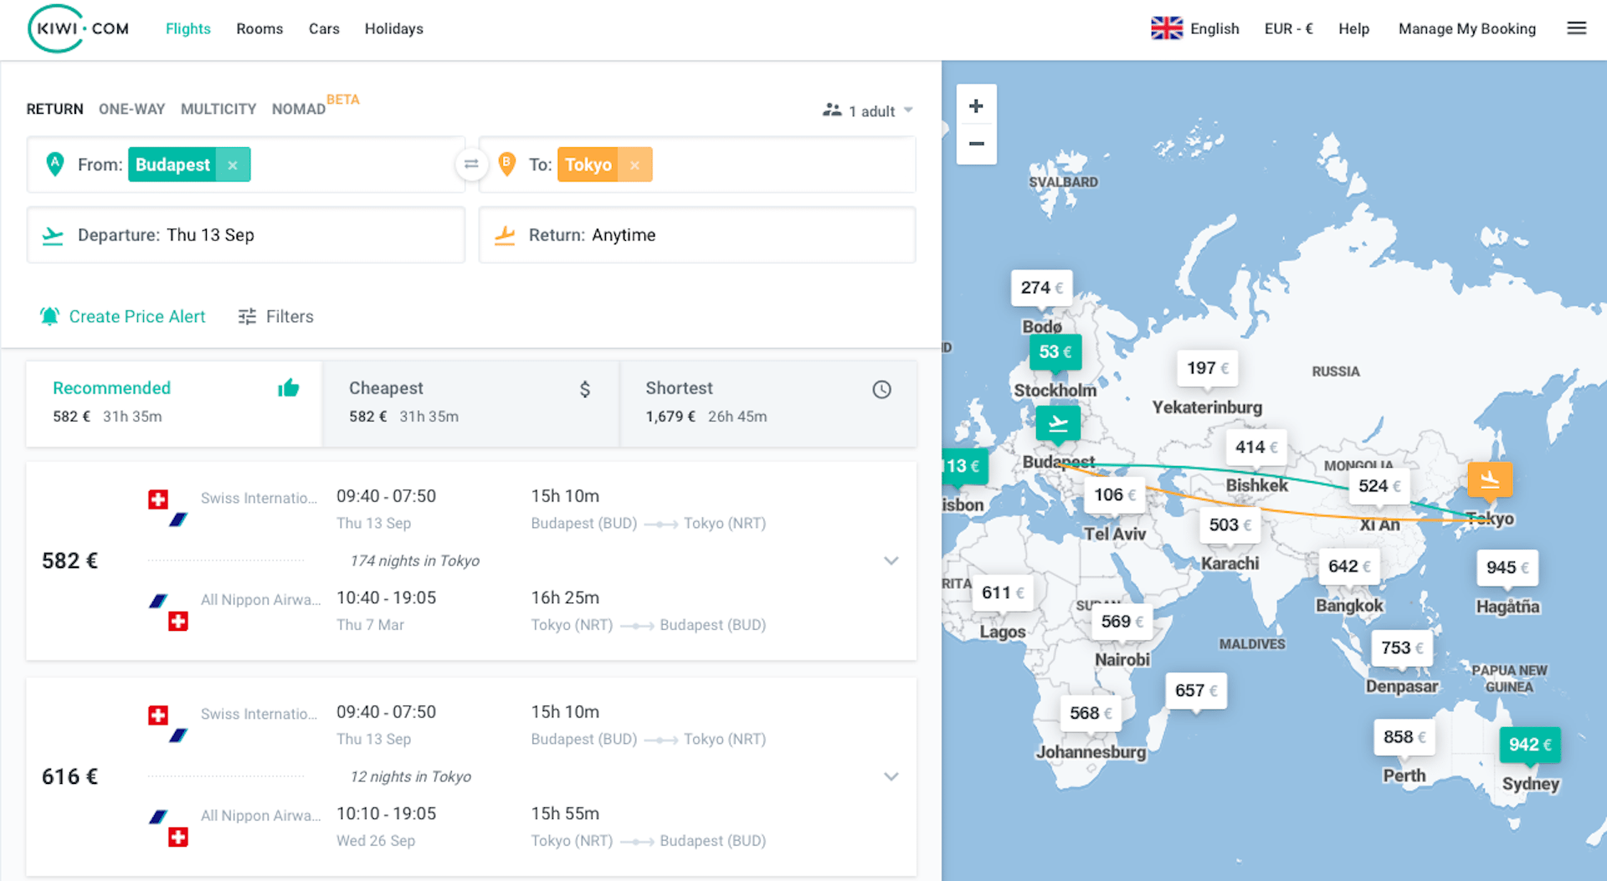Click the Departure date field

[x=246, y=235]
